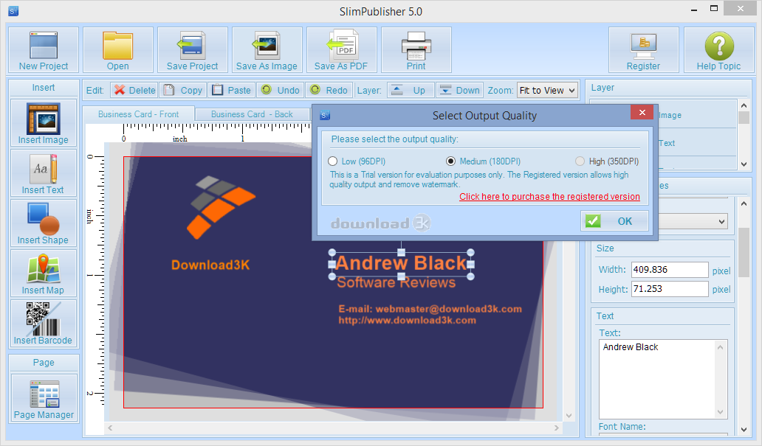This screenshot has width=762, height=446.
Task: Choose the Insert Text tool
Action: [44, 173]
